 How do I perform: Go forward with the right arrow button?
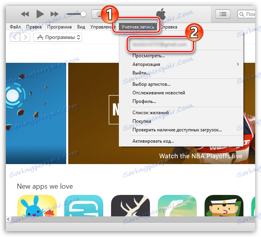point(25,37)
